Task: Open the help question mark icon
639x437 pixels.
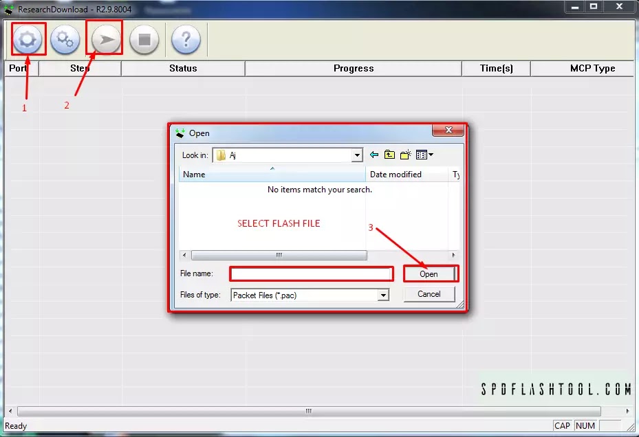Action: (186, 39)
